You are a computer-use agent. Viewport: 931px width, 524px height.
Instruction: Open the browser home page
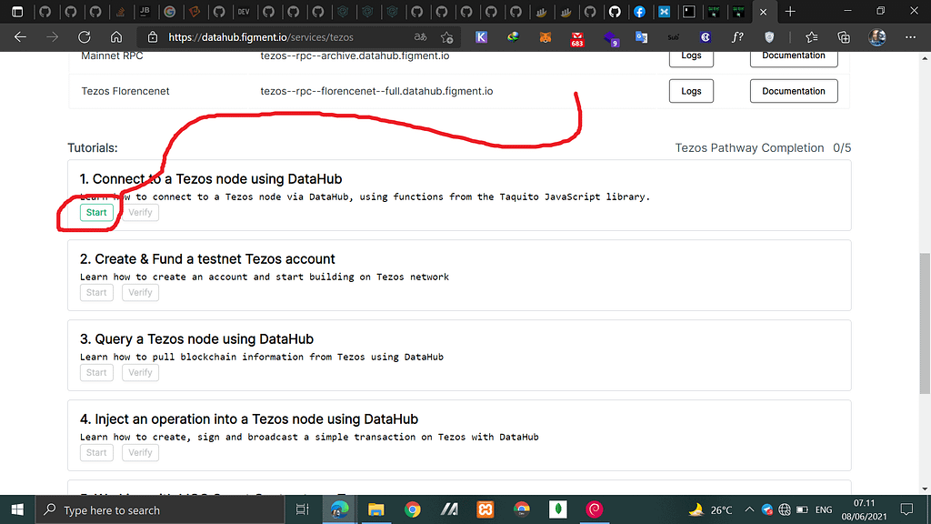pos(116,36)
